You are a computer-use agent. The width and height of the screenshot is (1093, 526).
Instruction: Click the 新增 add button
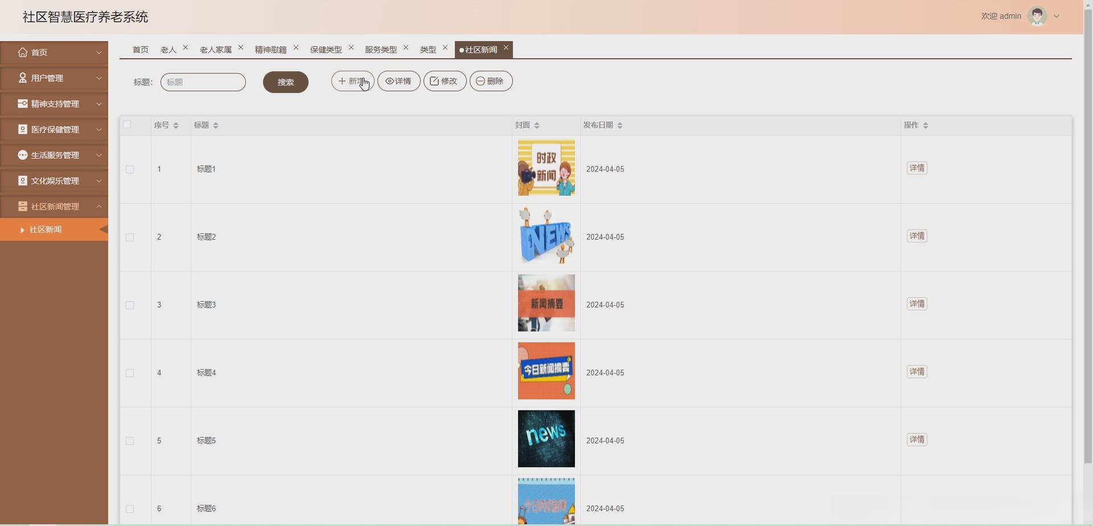pos(353,81)
